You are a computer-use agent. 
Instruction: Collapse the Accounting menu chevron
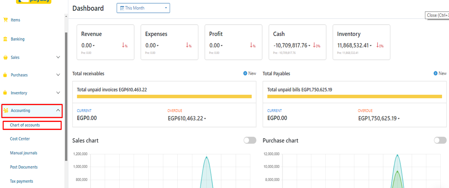tap(58, 110)
